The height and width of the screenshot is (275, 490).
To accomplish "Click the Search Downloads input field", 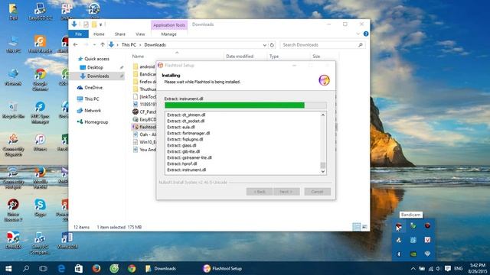I will tap(322, 45).
